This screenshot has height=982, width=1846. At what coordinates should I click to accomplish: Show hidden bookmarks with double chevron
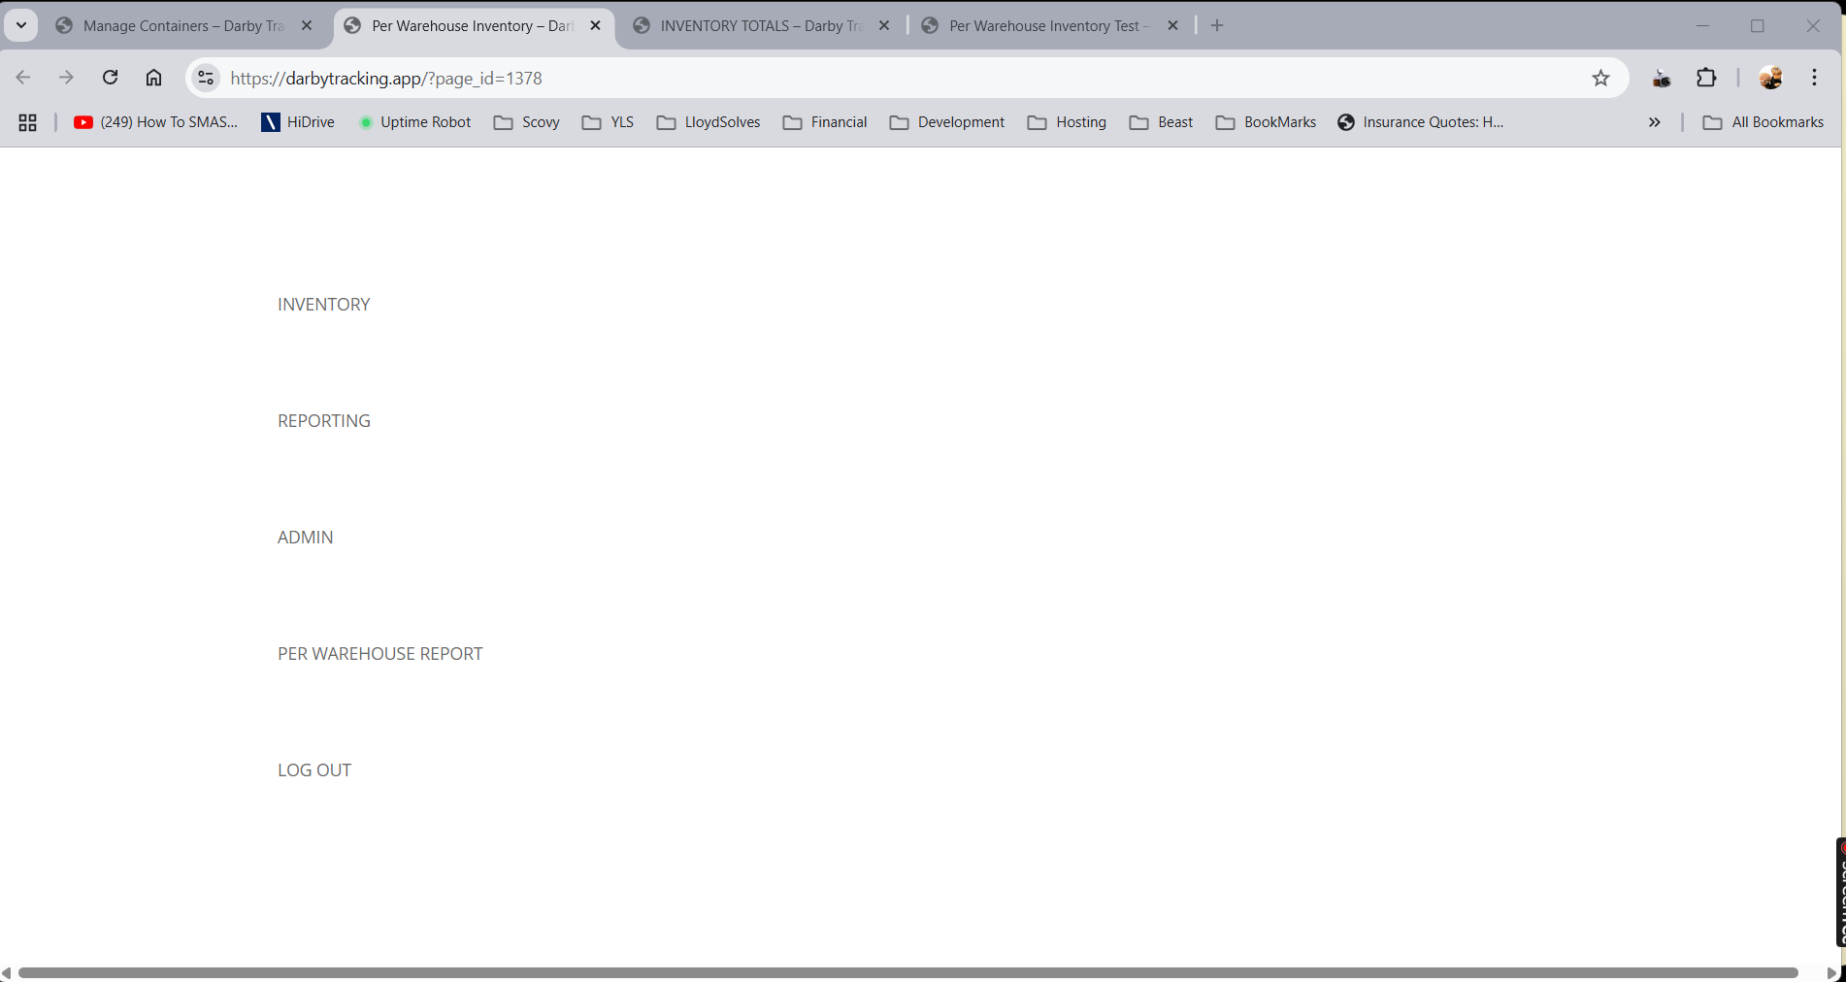tap(1655, 122)
